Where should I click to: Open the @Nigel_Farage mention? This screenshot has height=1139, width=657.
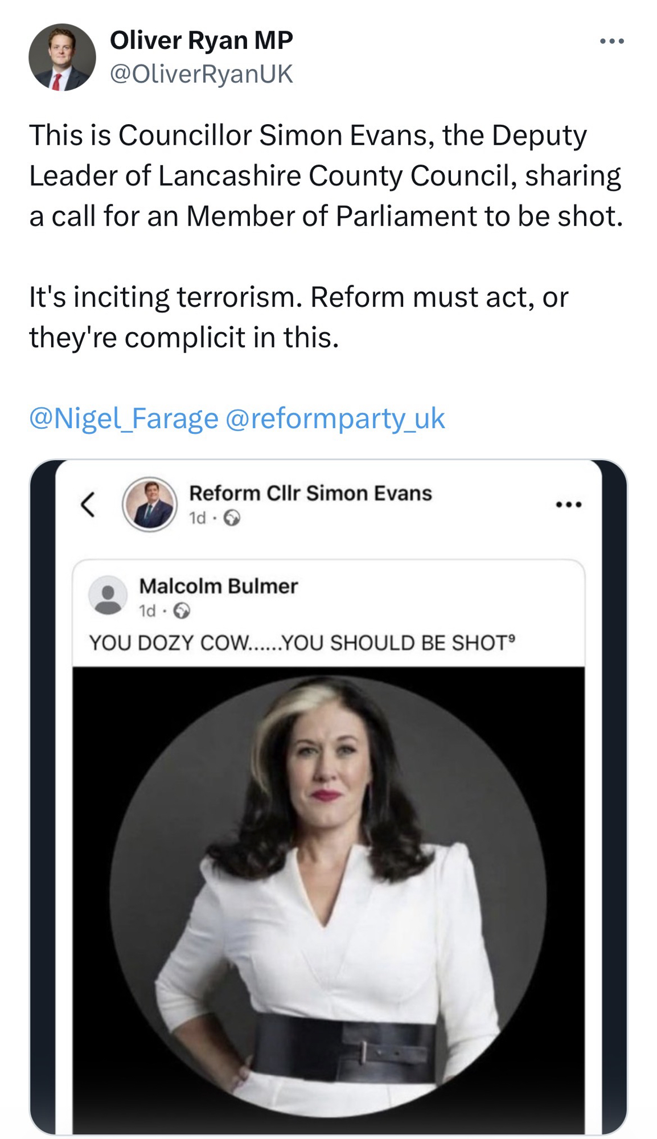(x=124, y=419)
